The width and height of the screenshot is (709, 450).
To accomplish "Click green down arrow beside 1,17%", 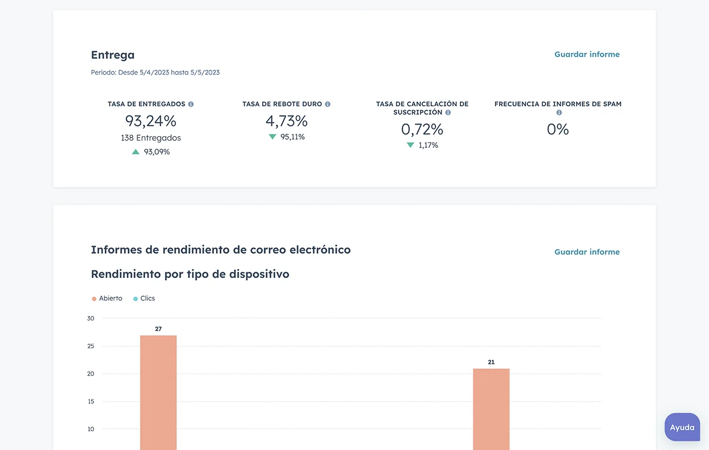I will pos(410,145).
